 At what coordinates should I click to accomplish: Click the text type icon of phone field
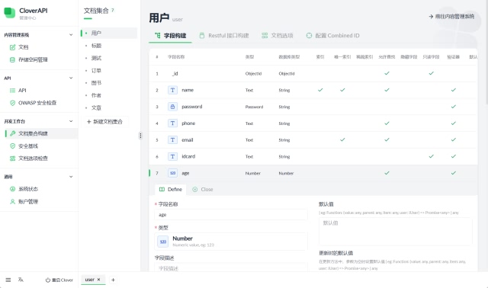point(172,123)
